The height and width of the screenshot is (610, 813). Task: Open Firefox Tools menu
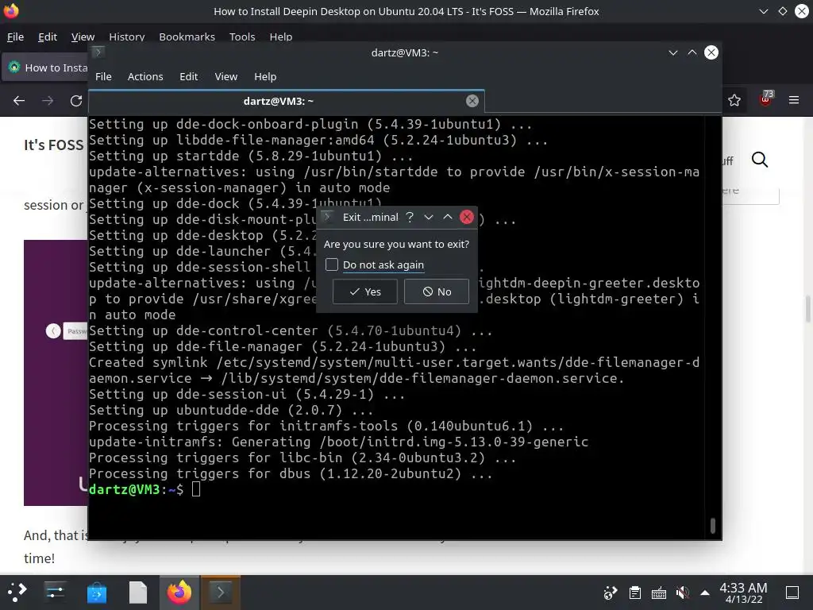[x=242, y=37]
